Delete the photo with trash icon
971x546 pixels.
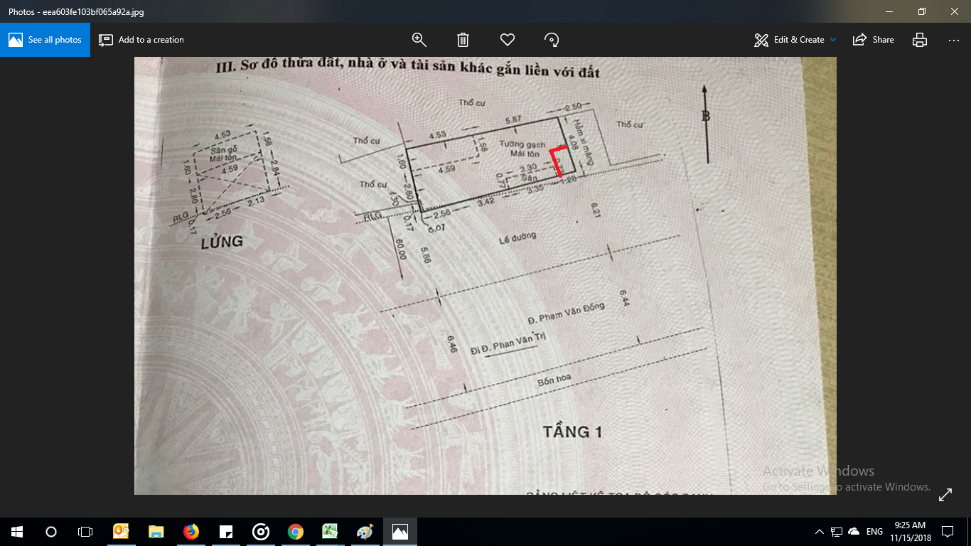(463, 40)
